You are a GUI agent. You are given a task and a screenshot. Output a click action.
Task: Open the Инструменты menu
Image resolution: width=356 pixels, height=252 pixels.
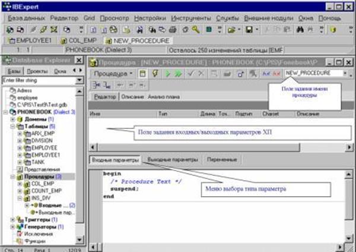192,19
